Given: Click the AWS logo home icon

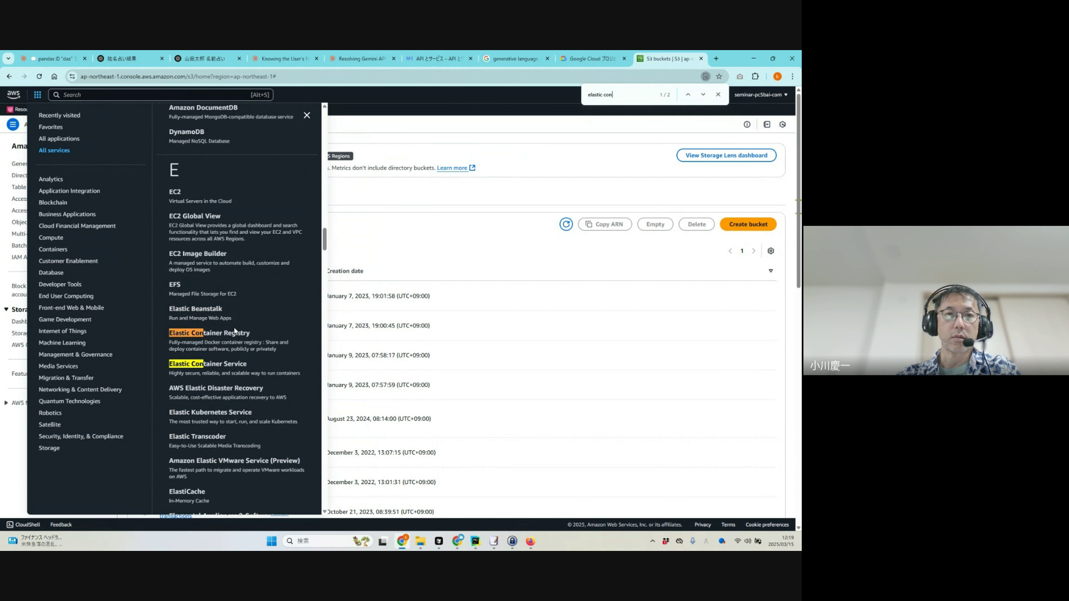Looking at the screenshot, I should 13,95.
